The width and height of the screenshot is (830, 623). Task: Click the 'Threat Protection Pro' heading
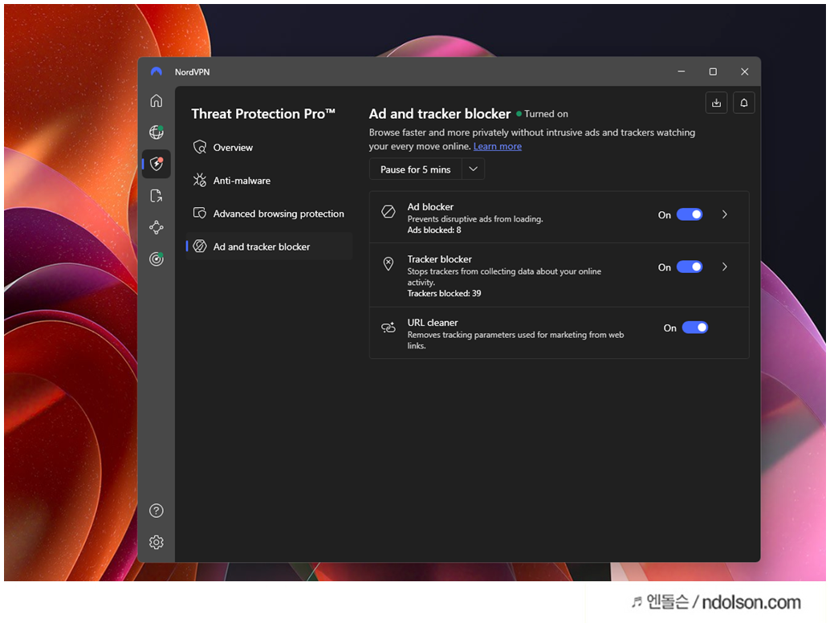(263, 114)
